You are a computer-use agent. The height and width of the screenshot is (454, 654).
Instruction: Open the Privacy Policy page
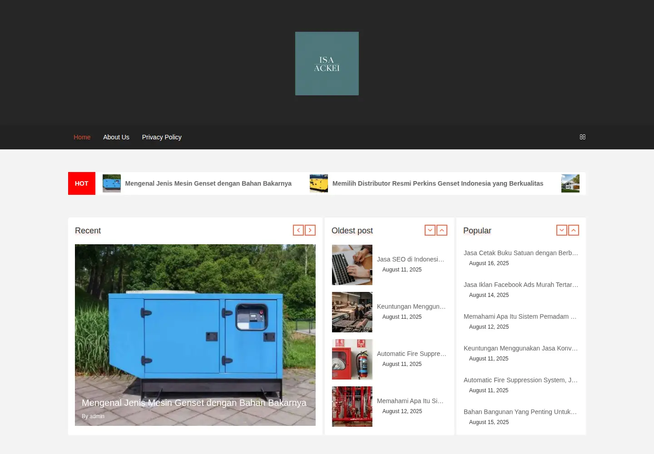tap(162, 137)
